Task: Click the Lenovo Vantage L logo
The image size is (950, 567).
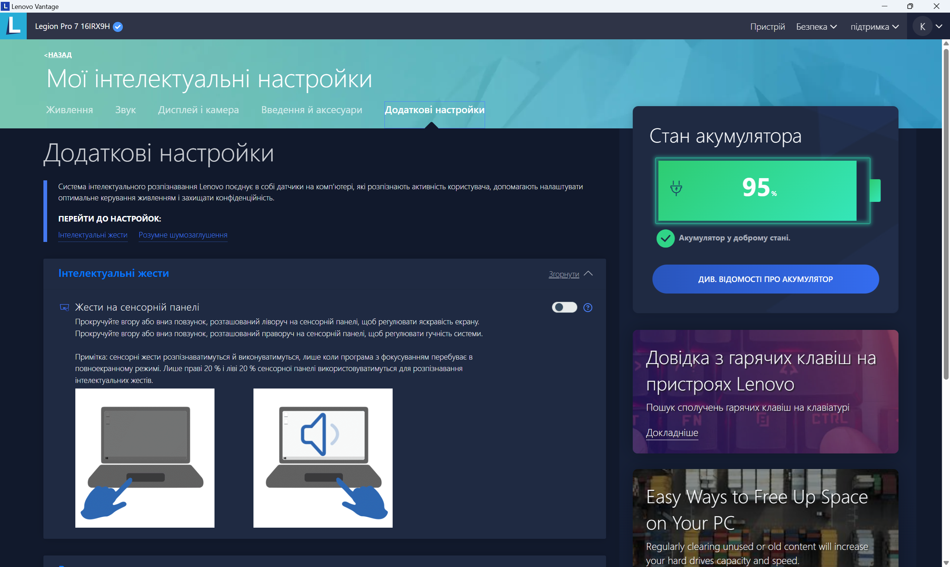Action: pyautogui.click(x=13, y=26)
